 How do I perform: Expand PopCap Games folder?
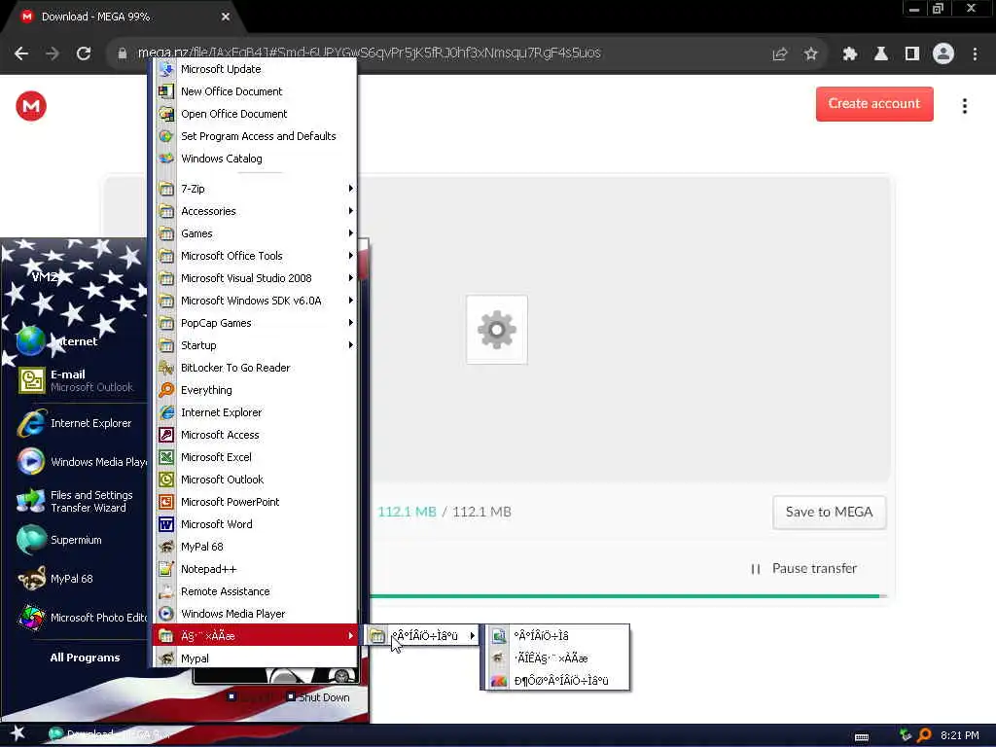[x=255, y=323]
